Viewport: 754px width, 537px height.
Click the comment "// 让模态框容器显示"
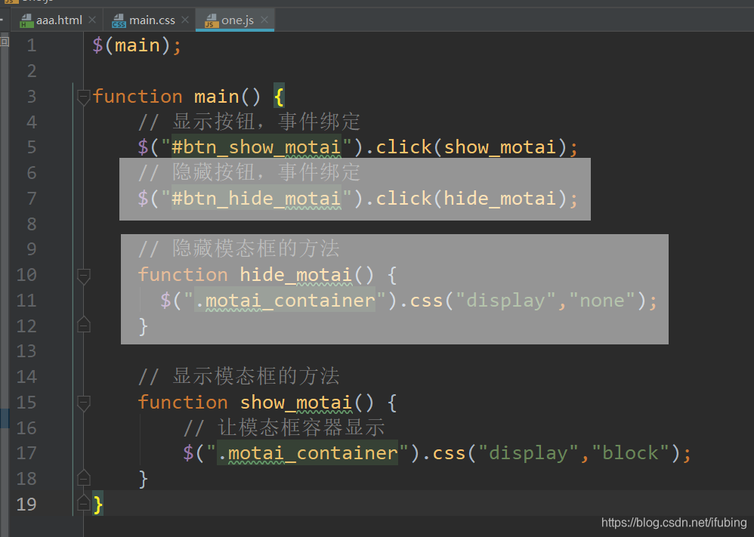point(284,427)
